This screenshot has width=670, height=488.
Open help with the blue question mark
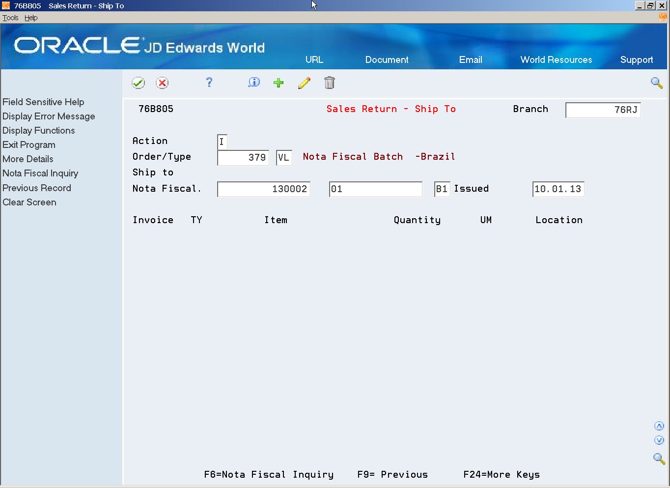209,83
